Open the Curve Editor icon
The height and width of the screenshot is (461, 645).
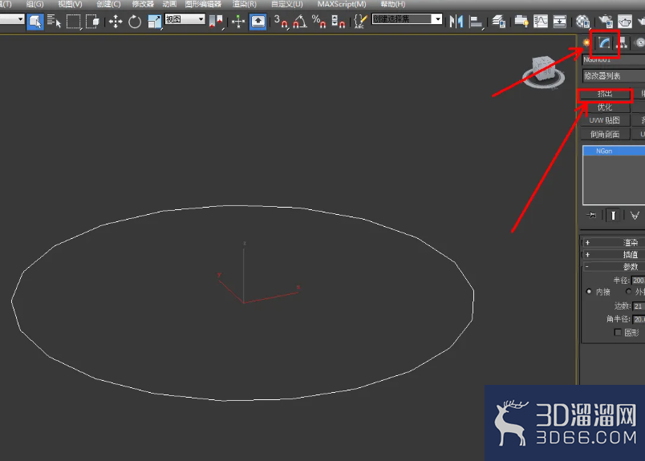541,22
